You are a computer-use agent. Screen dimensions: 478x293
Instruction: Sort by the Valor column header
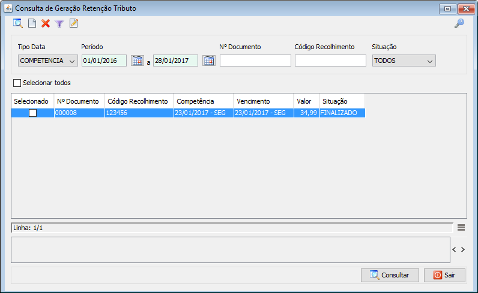[x=307, y=101]
